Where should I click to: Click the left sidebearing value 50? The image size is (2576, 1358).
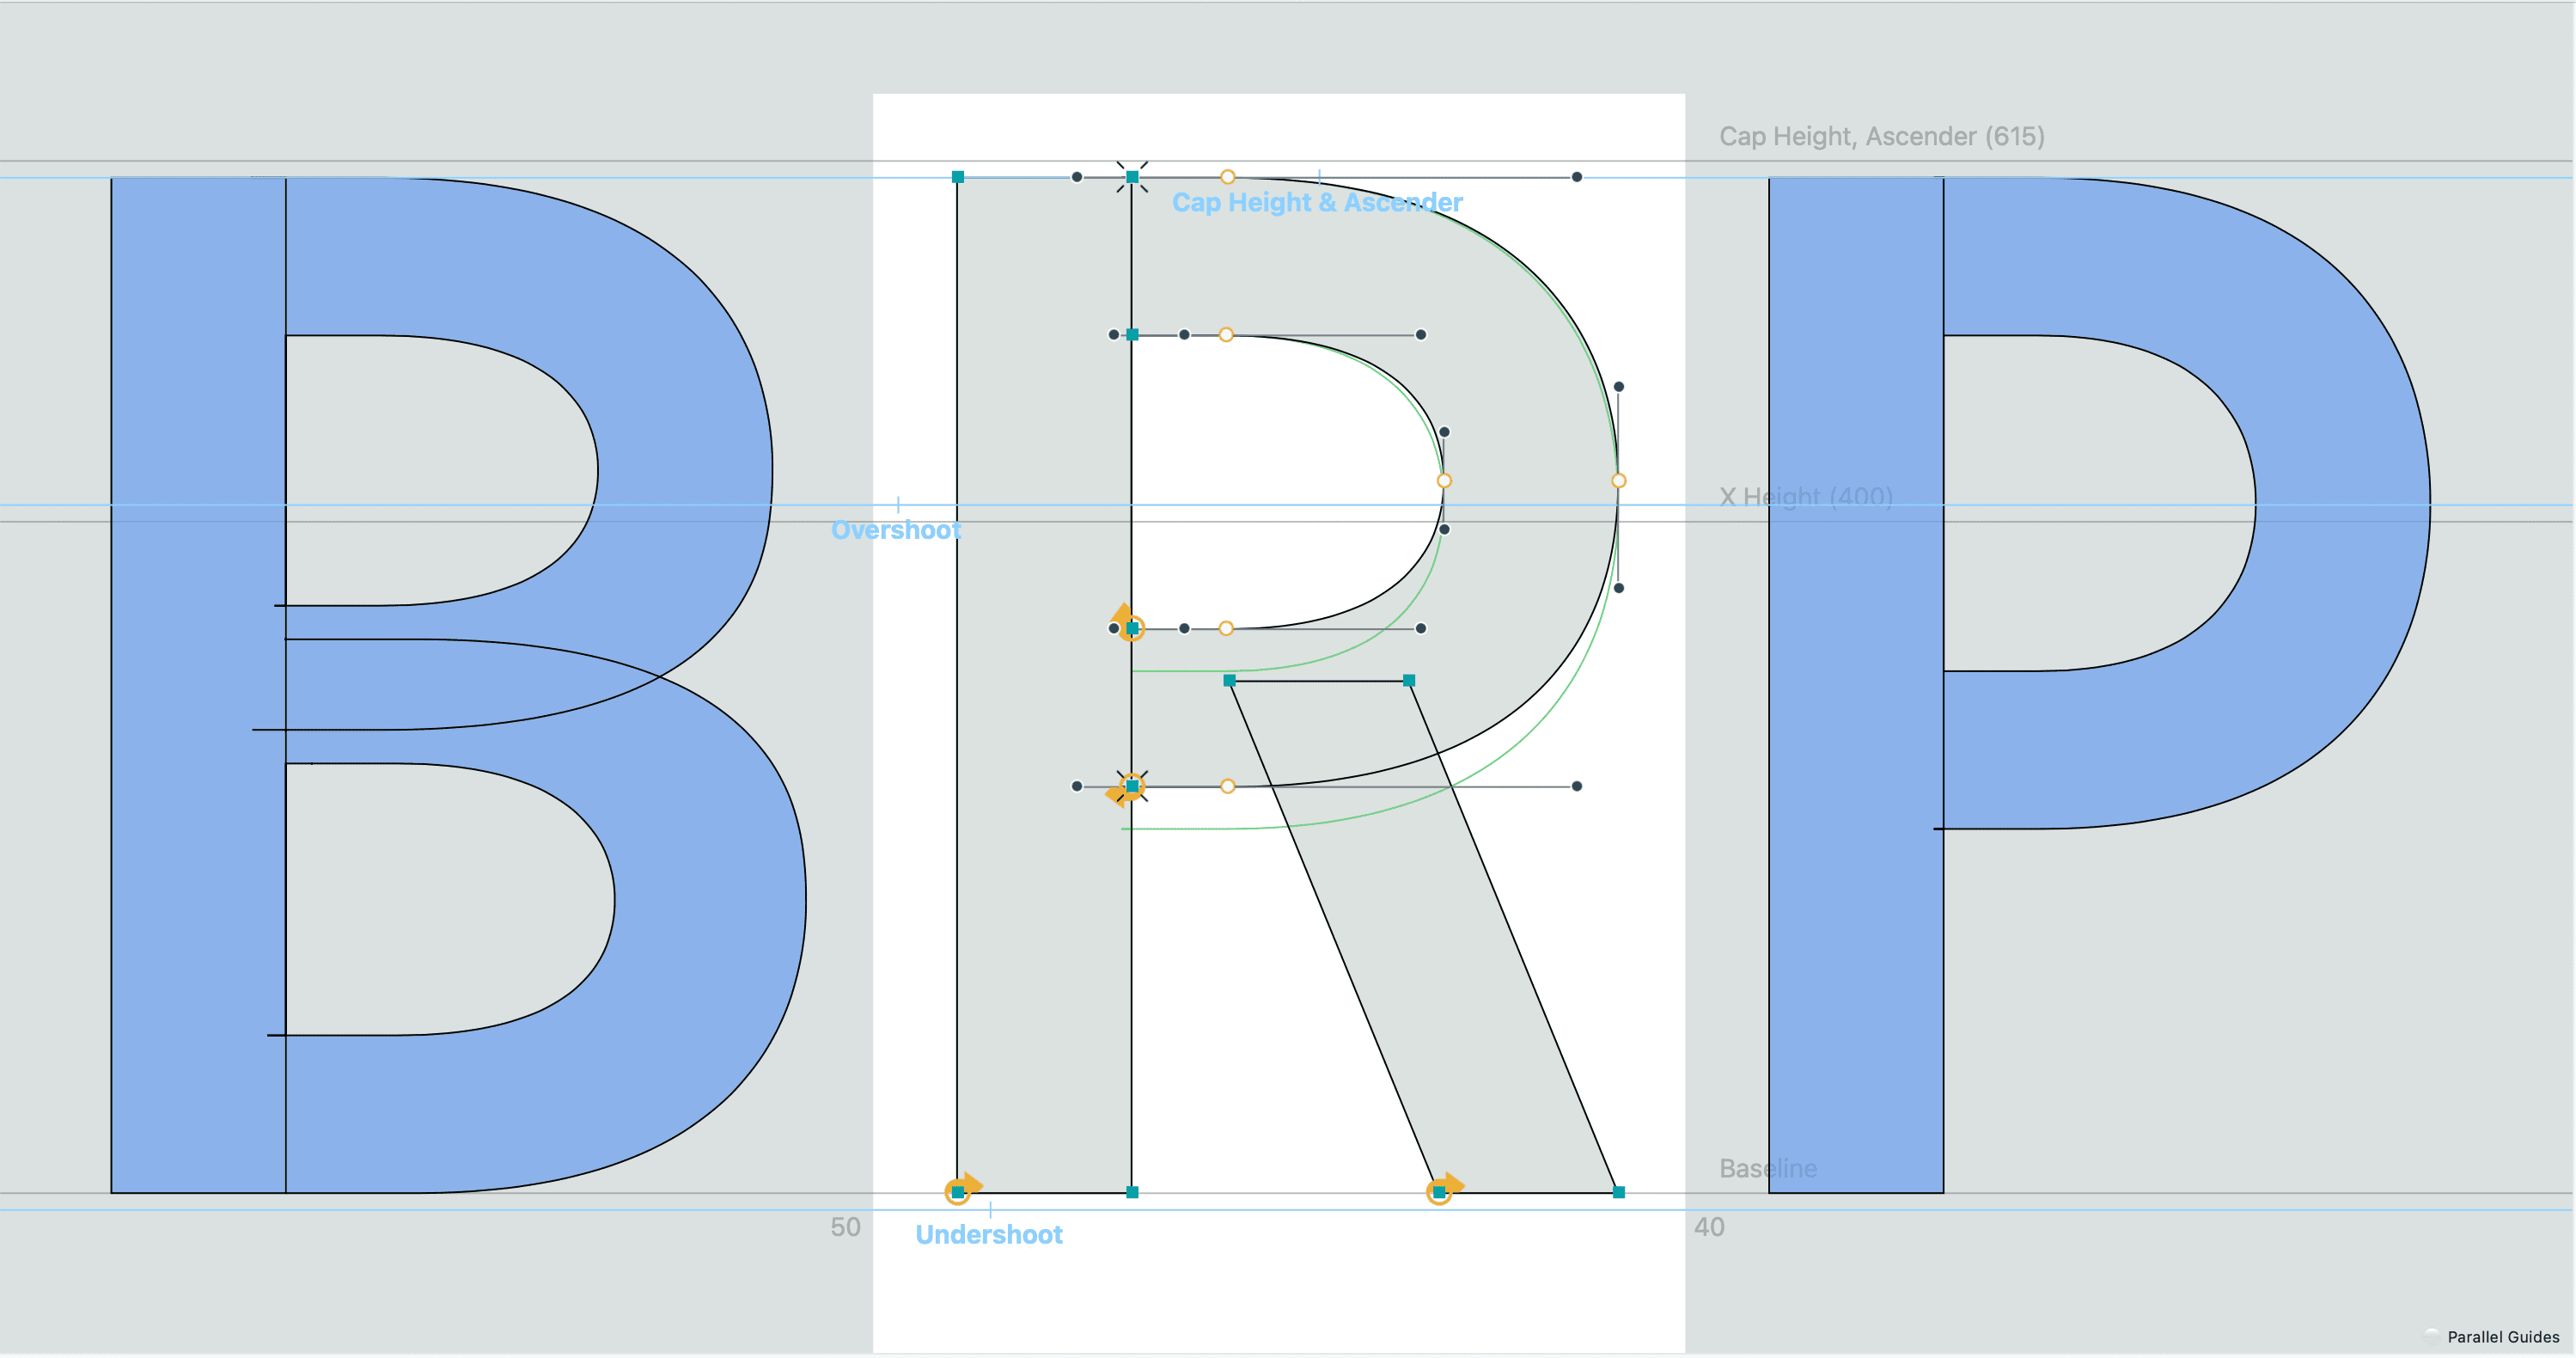[846, 1227]
